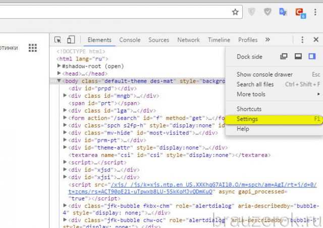Expand the head element node
The height and width of the screenshot is (228, 323).
coord(59,73)
